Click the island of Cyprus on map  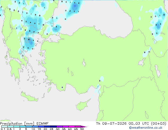click(82, 105)
